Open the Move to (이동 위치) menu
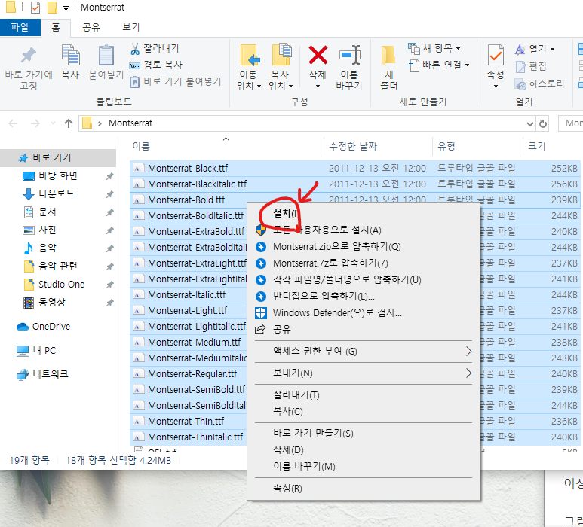The height and width of the screenshot is (527, 583). coord(248,68)
